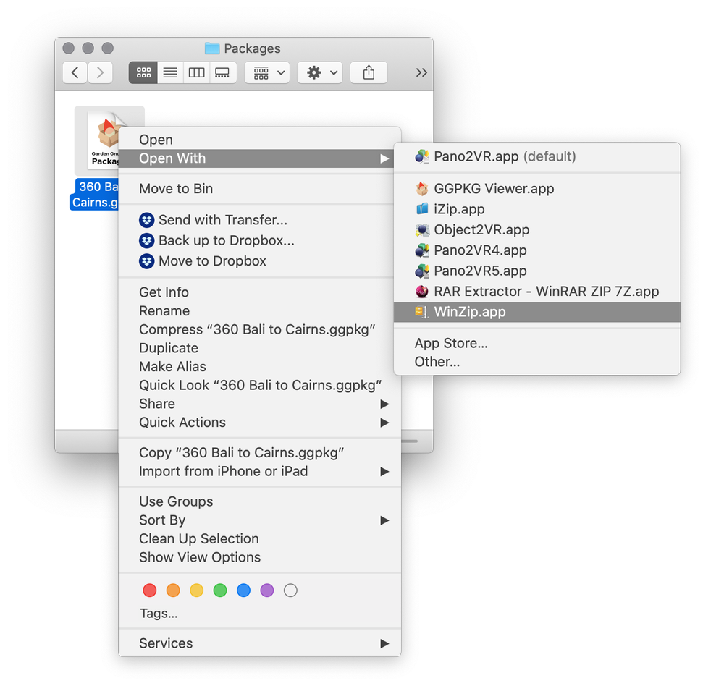Image resolution: width=724 pixels, height=699 pixels.
Task: Click the Finder window minimize button
Action: tap(88, 48)
